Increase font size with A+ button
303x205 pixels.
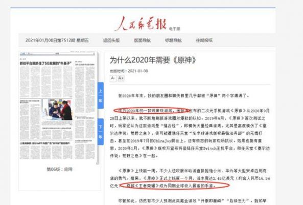[x=121, y=78]
